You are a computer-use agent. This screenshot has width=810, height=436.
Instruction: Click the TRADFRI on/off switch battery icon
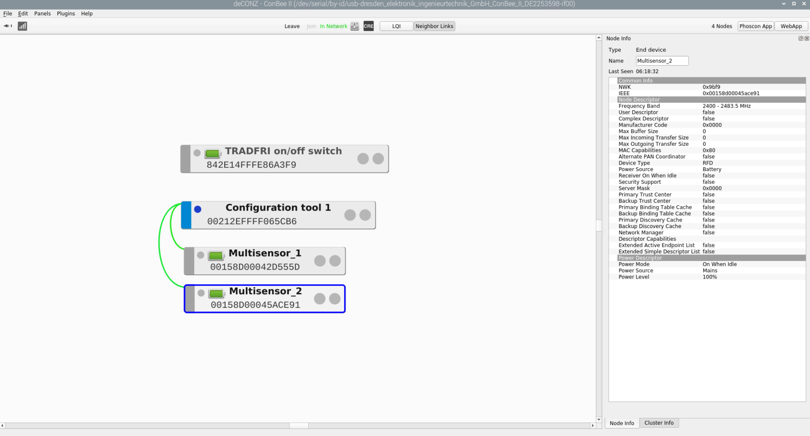coord(212,154)
